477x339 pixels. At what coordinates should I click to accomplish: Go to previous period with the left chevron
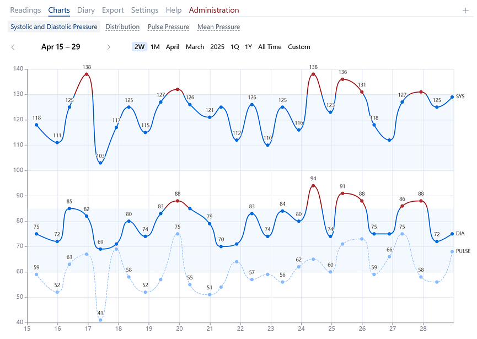click(13, 47)
